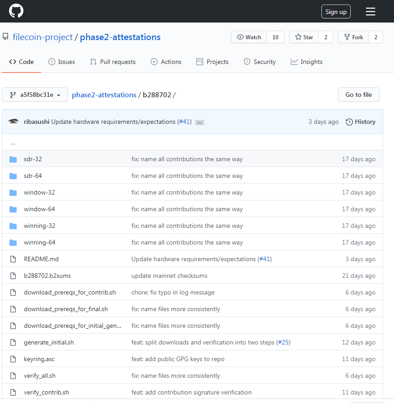
Task: Click the verify_all.sh file icon
Action: click(x=13, y=376)
